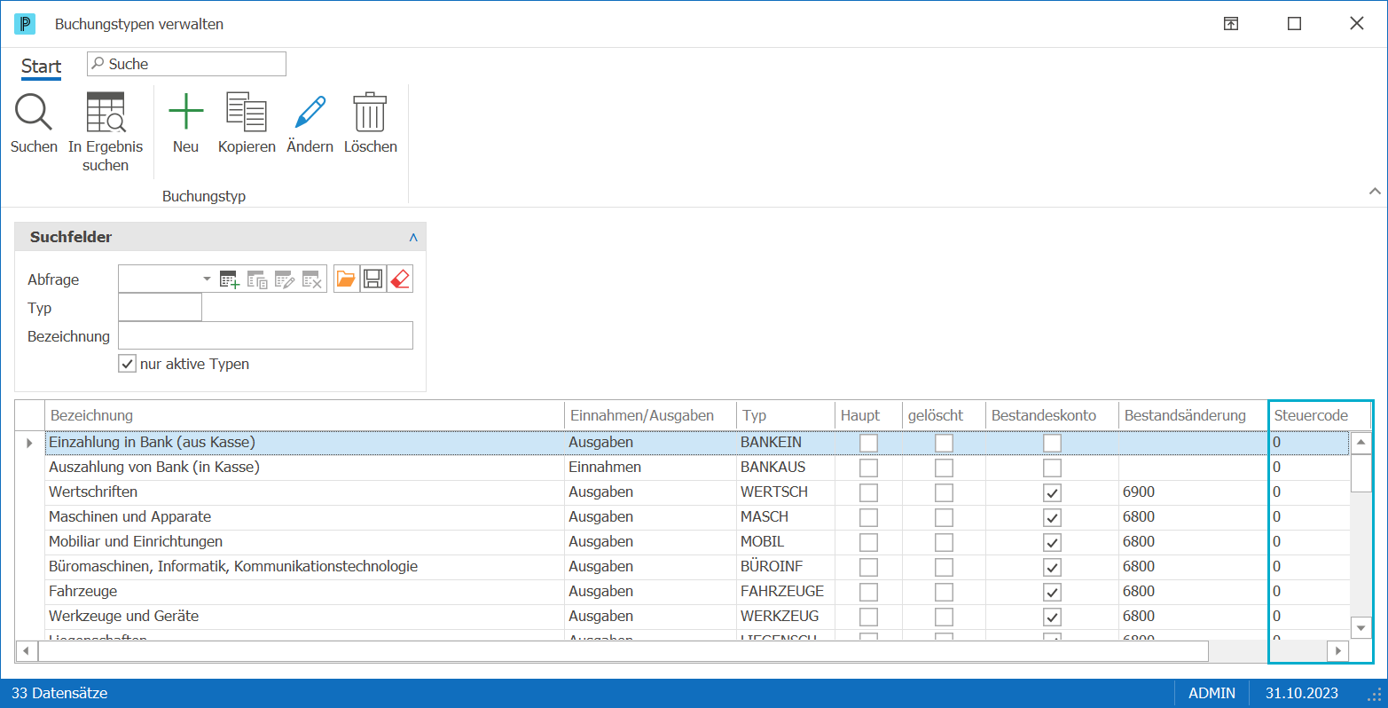
Task: Click the Kopieren icon
Action: (247, 113)
